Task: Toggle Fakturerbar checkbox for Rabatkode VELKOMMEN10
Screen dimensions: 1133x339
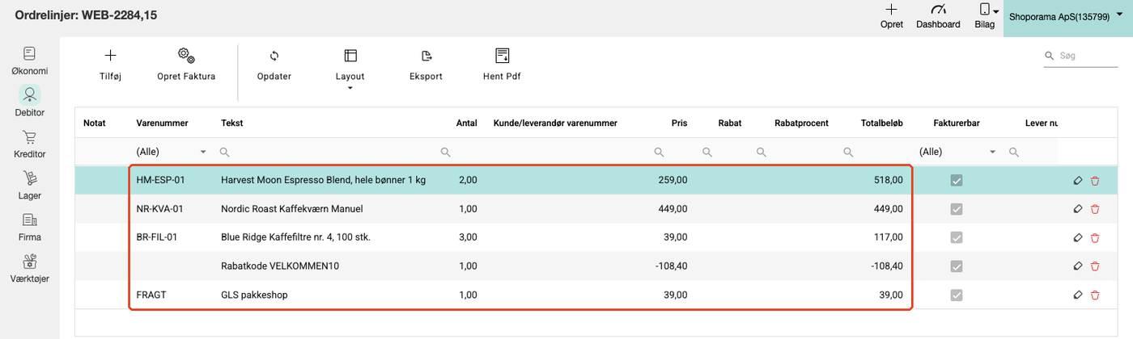Action: click(x=957, y=266)
